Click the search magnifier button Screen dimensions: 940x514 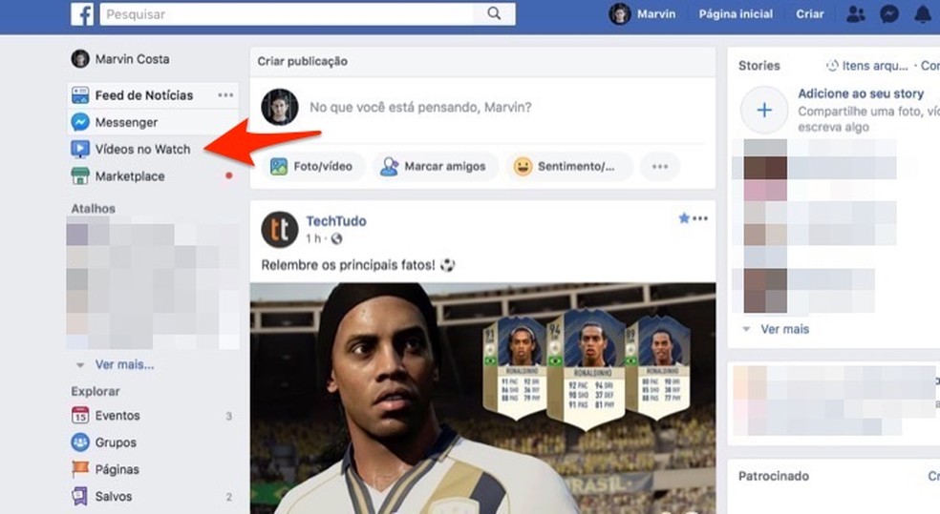point(494,13)
